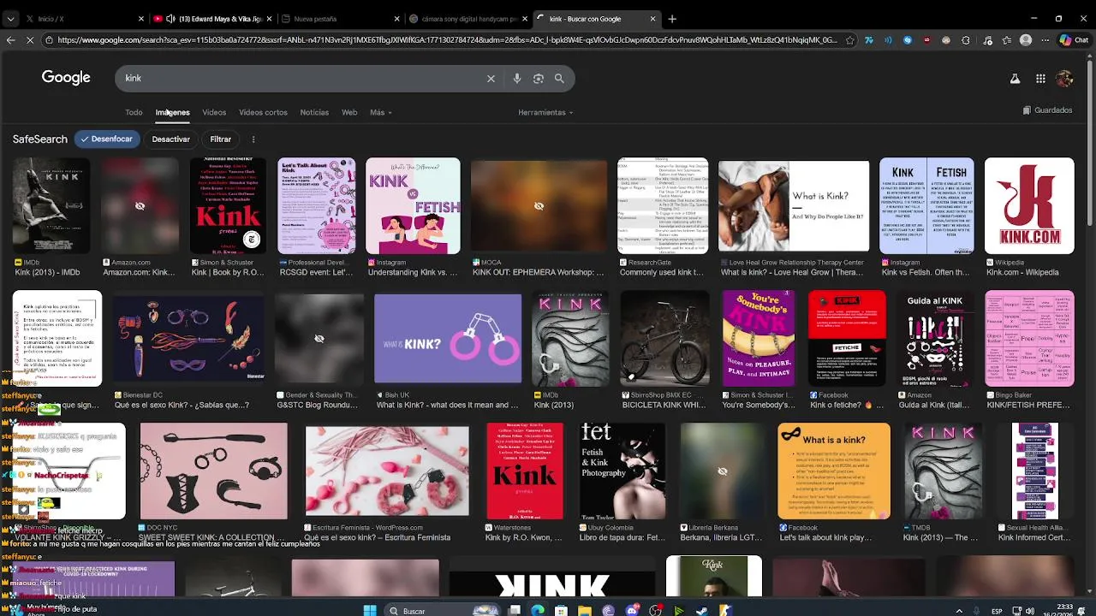
Task: Switch to Nueva pestaña browser tab
Action: 341,18
